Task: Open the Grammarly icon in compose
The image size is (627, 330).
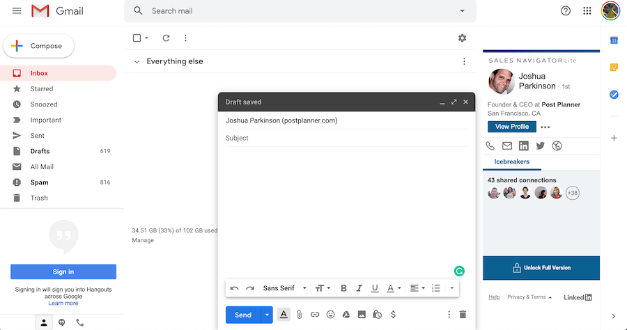Action: click(460, 272)
